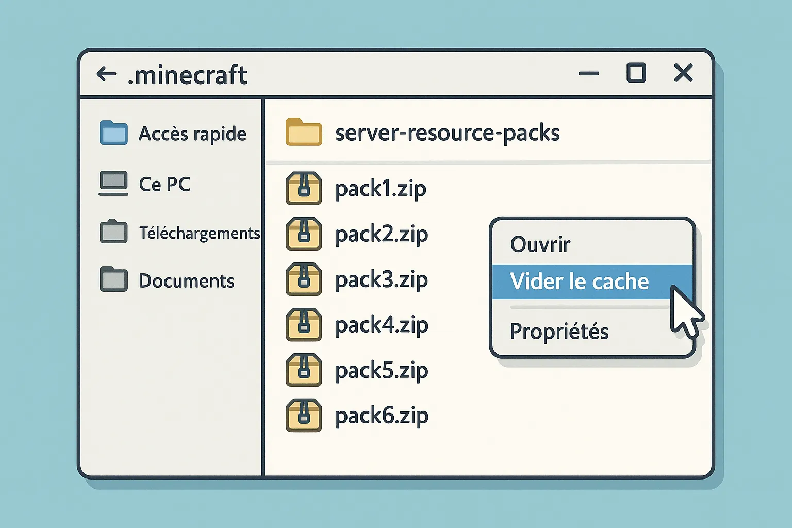Select the pack6.zip file entry
Image resolution: width=792 pixels, height=528 pixels.
tap(381, 415)
